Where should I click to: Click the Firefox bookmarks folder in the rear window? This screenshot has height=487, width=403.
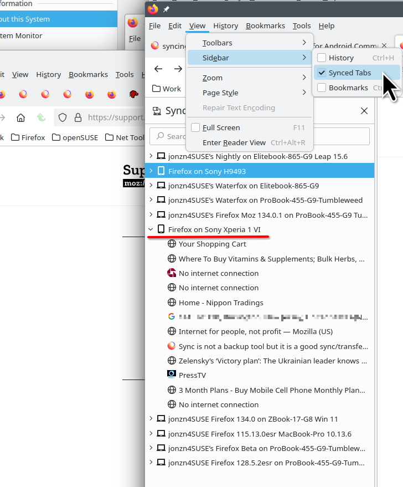click(28, 137)
